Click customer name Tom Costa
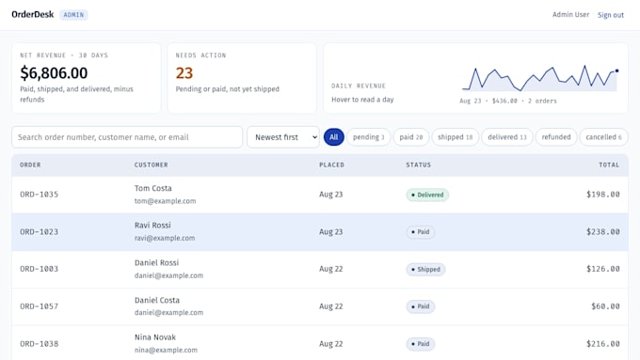Viewport: 640px width, 360px height. tap(153, 188)
